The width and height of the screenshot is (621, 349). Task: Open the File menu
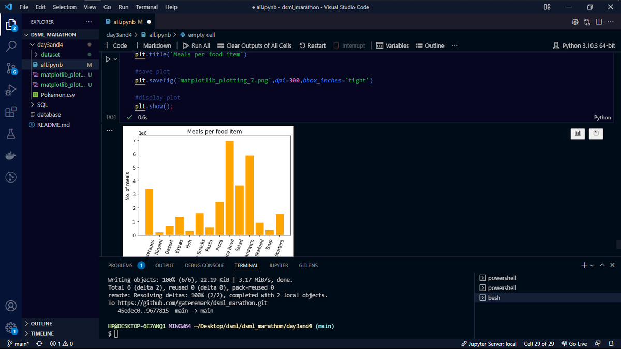[24, 7]
